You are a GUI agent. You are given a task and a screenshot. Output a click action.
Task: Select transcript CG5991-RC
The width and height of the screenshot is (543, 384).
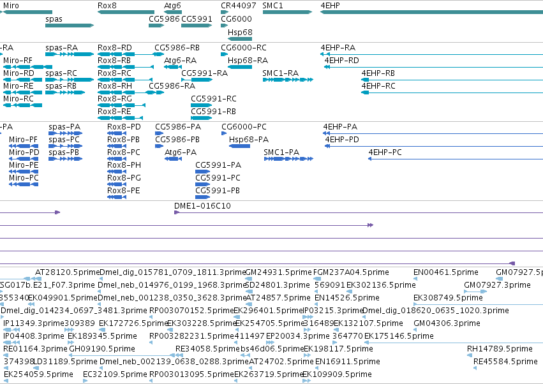pos(201,105)
